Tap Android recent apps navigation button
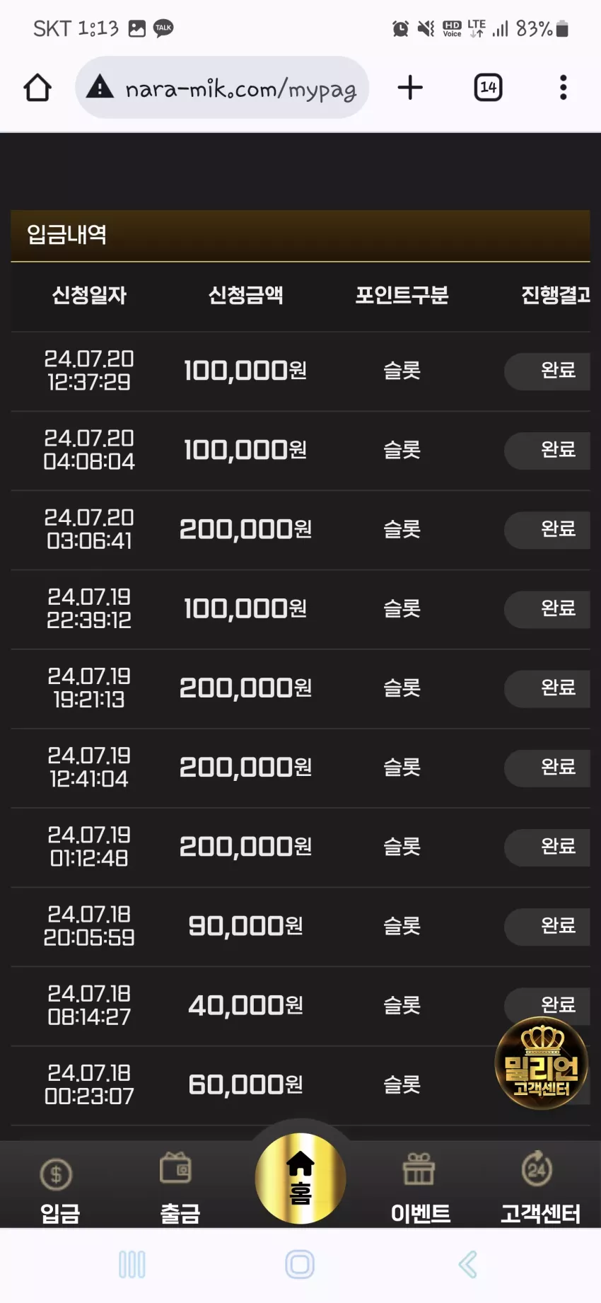This screenshot has height=1303, width=601. (132, 1264)
